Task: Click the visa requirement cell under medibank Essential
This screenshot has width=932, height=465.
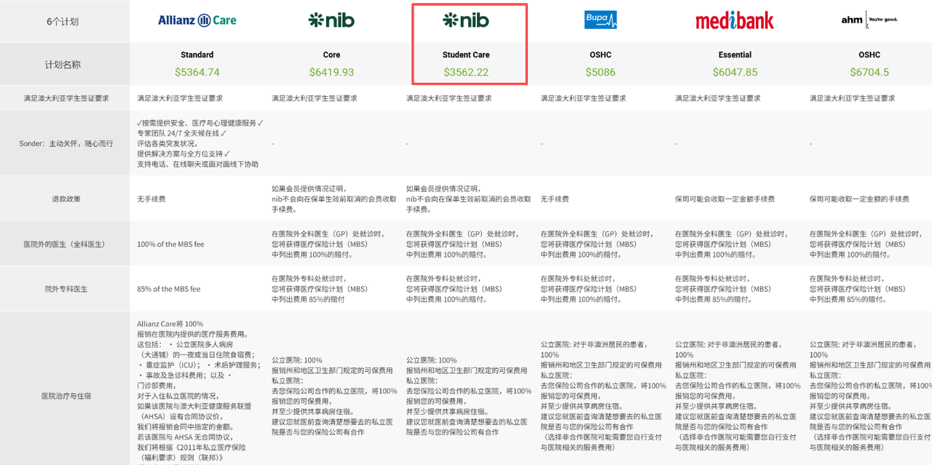Action: pyautogui.click(x=718, y=98)
